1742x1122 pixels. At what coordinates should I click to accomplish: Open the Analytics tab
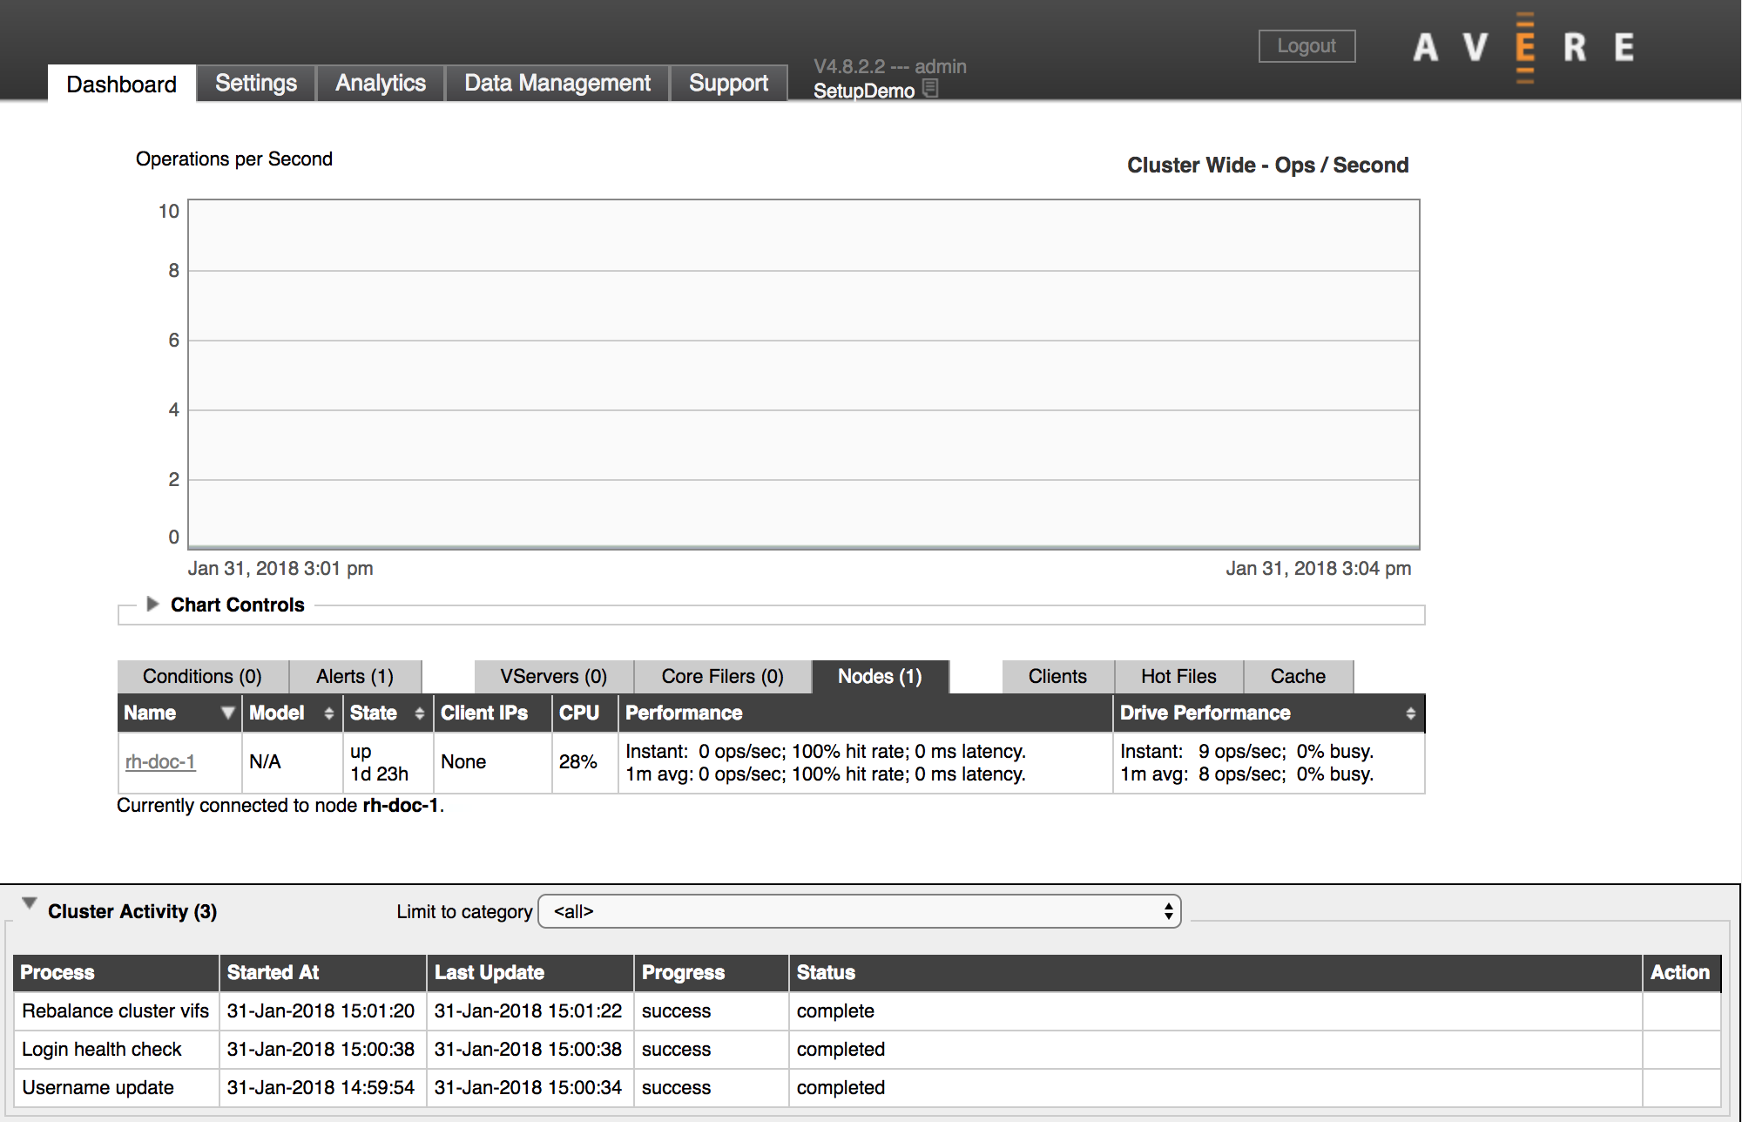[x=381, y=83]
